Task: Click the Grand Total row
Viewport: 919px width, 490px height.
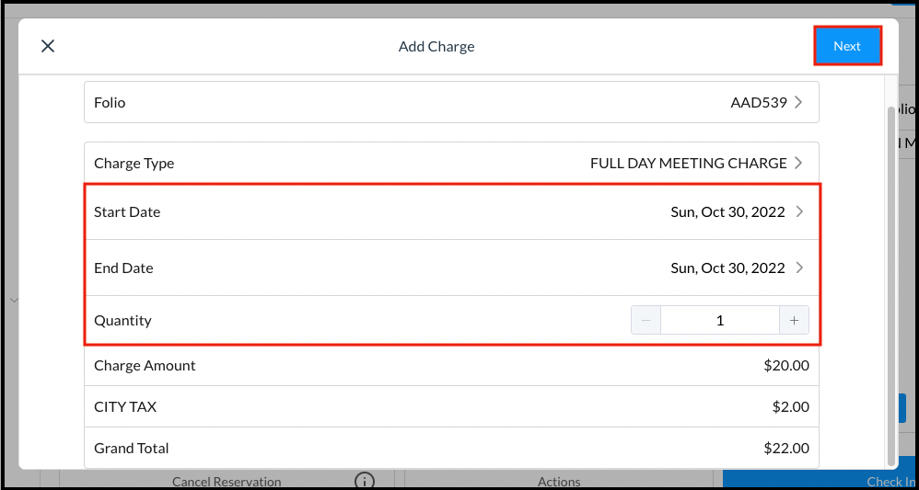Action: click(x=451, y=448)
